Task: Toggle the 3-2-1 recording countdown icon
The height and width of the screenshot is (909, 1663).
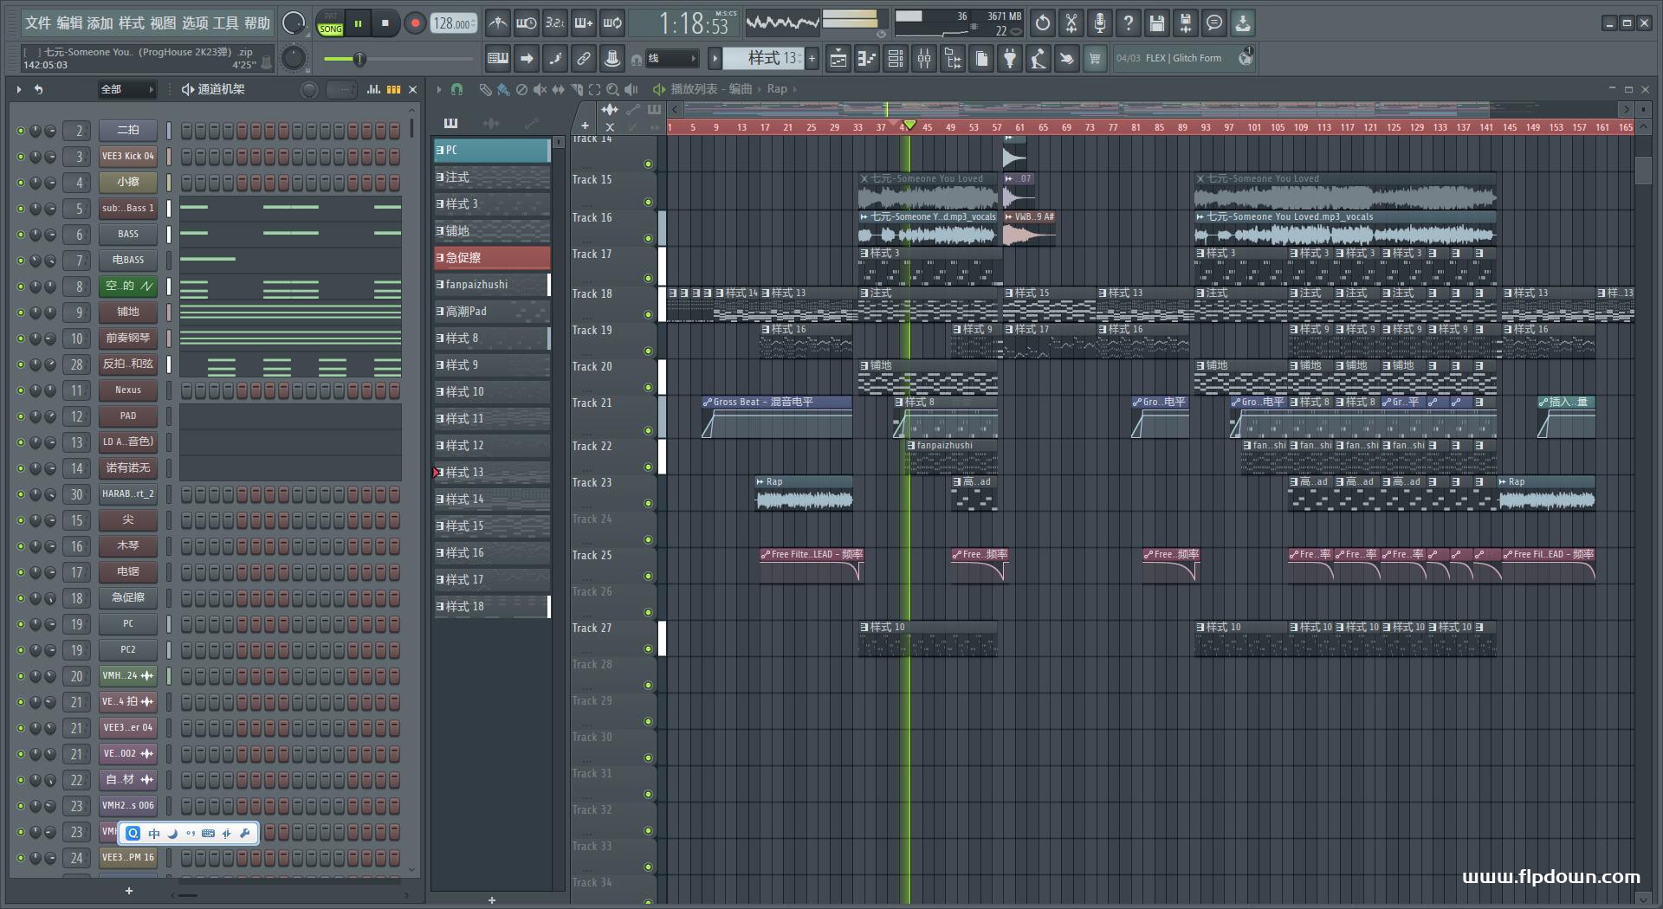Action: point(554,23)
